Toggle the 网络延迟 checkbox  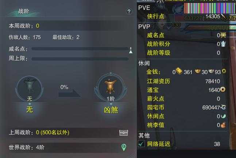pos(141,144)
